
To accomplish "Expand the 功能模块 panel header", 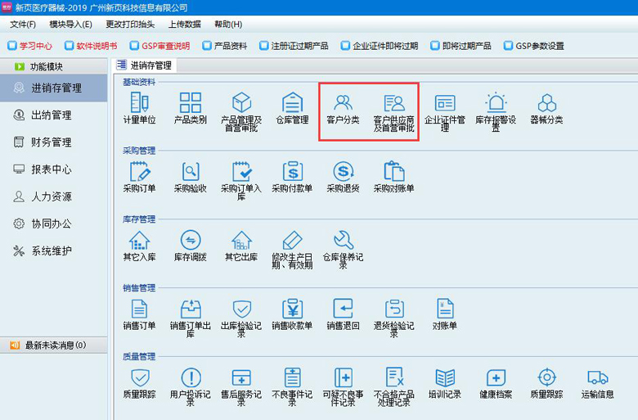I will pyautogui.click(x=46, y=66).
